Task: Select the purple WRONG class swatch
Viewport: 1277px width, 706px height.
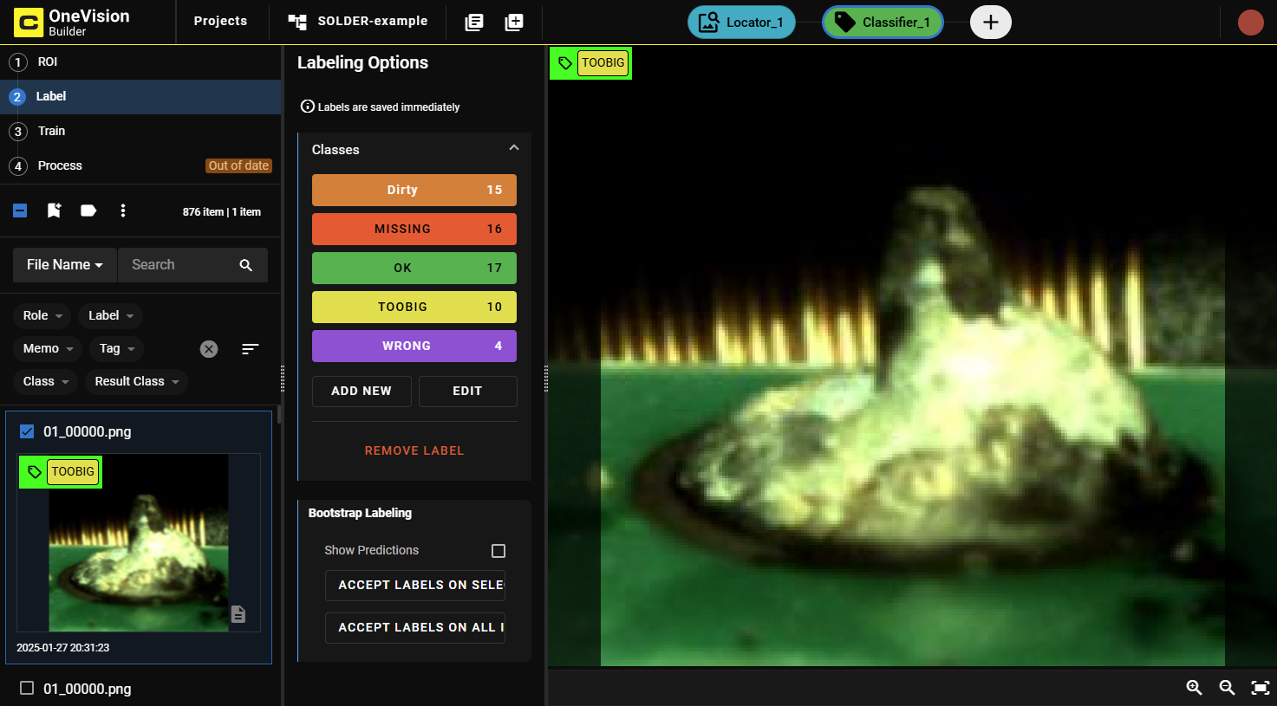Action: 414,346
